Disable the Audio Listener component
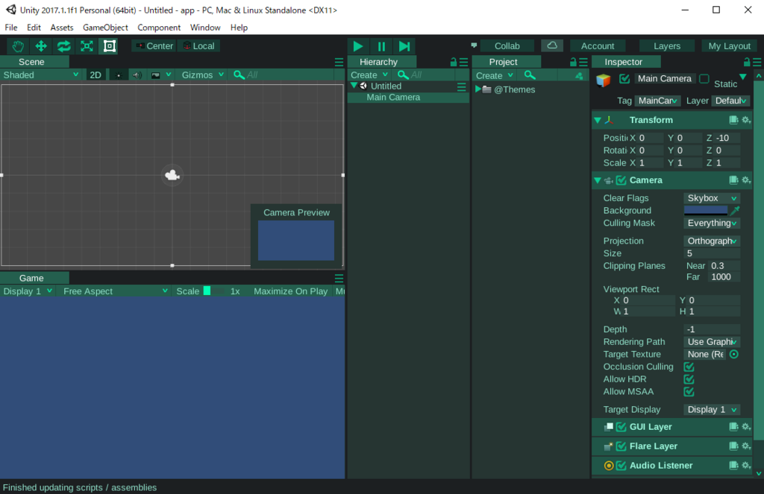Image resolution: width=764 pixels, height=494 pixels. click(621, 465)
